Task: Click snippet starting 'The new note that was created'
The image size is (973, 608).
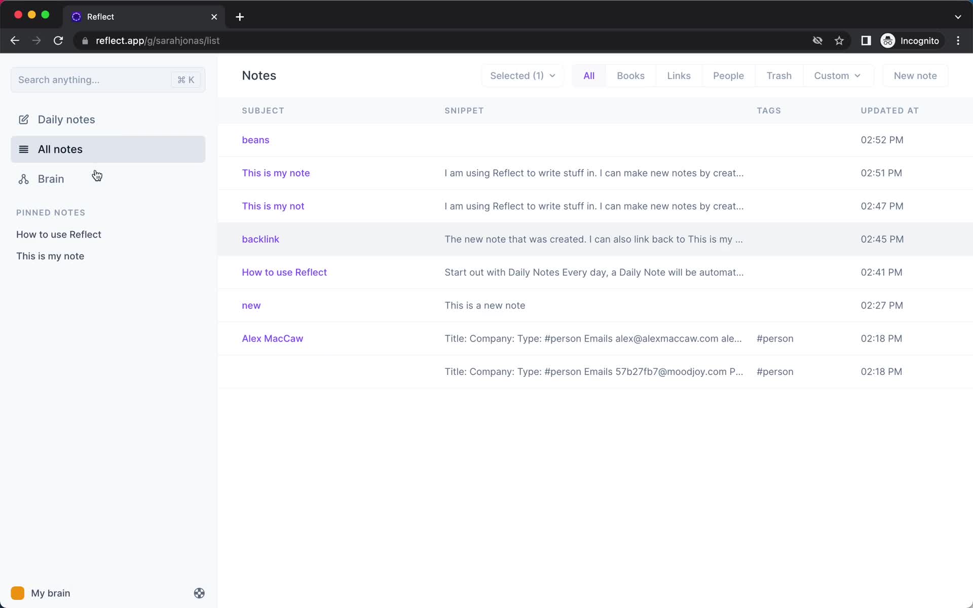Action: point(593,239)
